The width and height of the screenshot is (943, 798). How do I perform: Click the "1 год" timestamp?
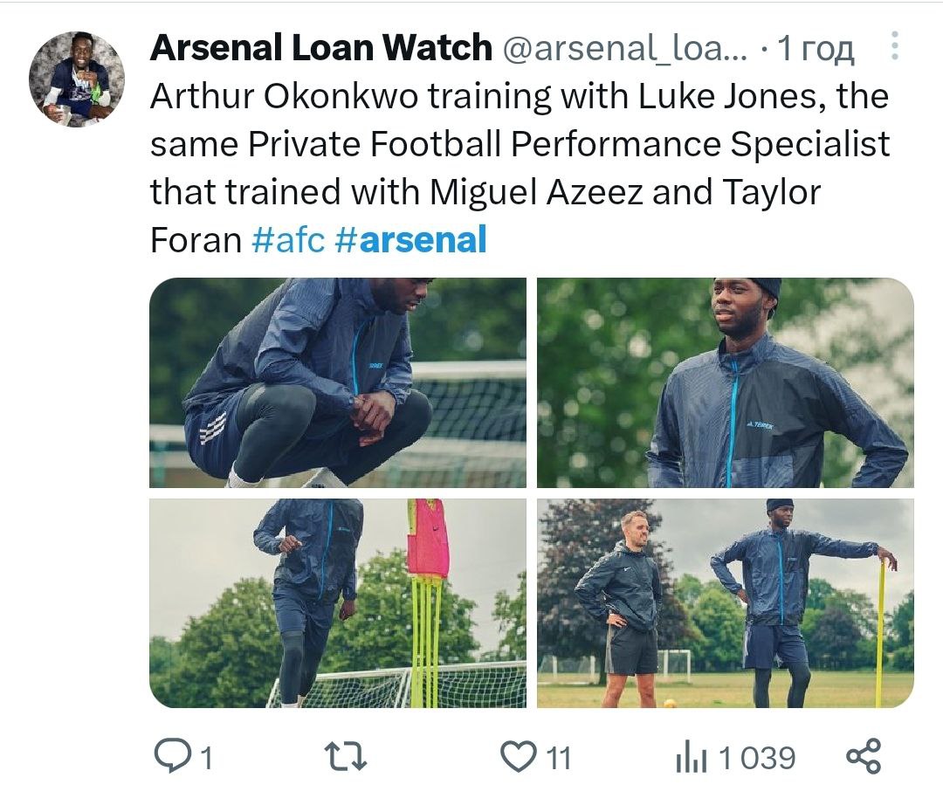tap(816, 49)
